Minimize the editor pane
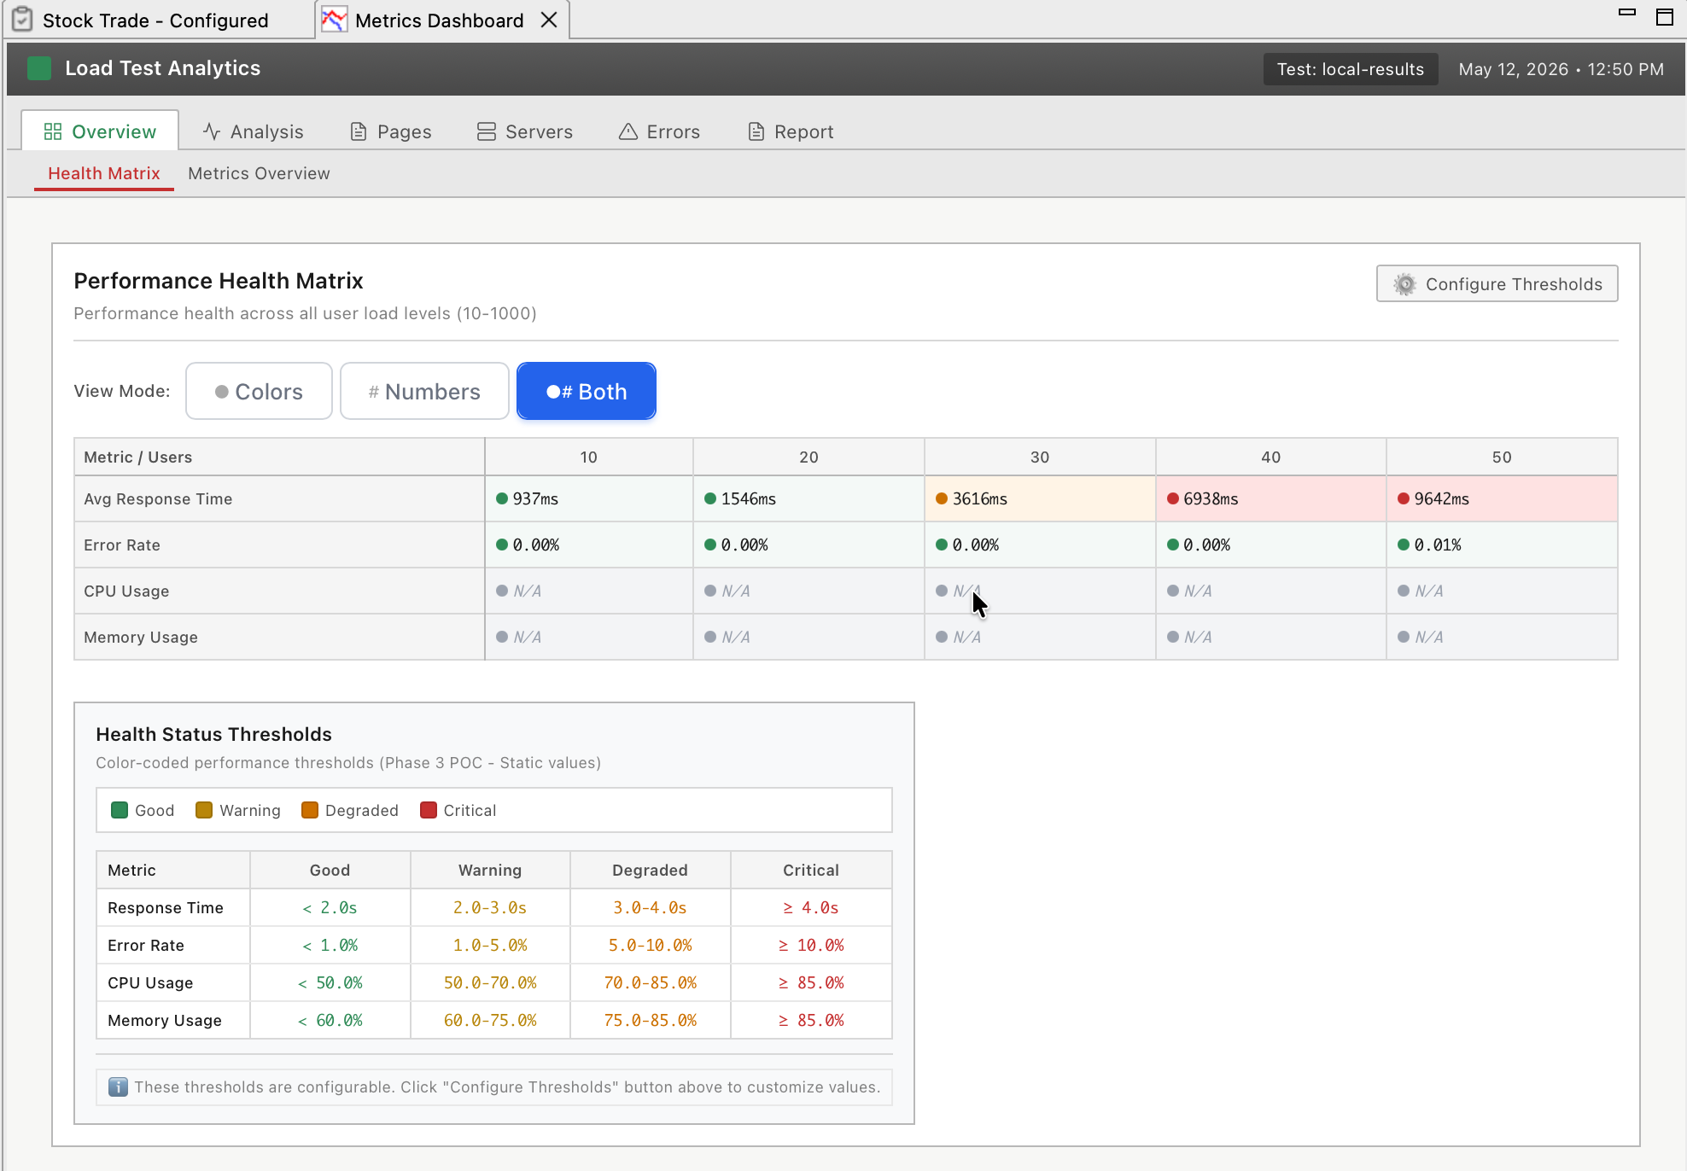 [1627, 13]
